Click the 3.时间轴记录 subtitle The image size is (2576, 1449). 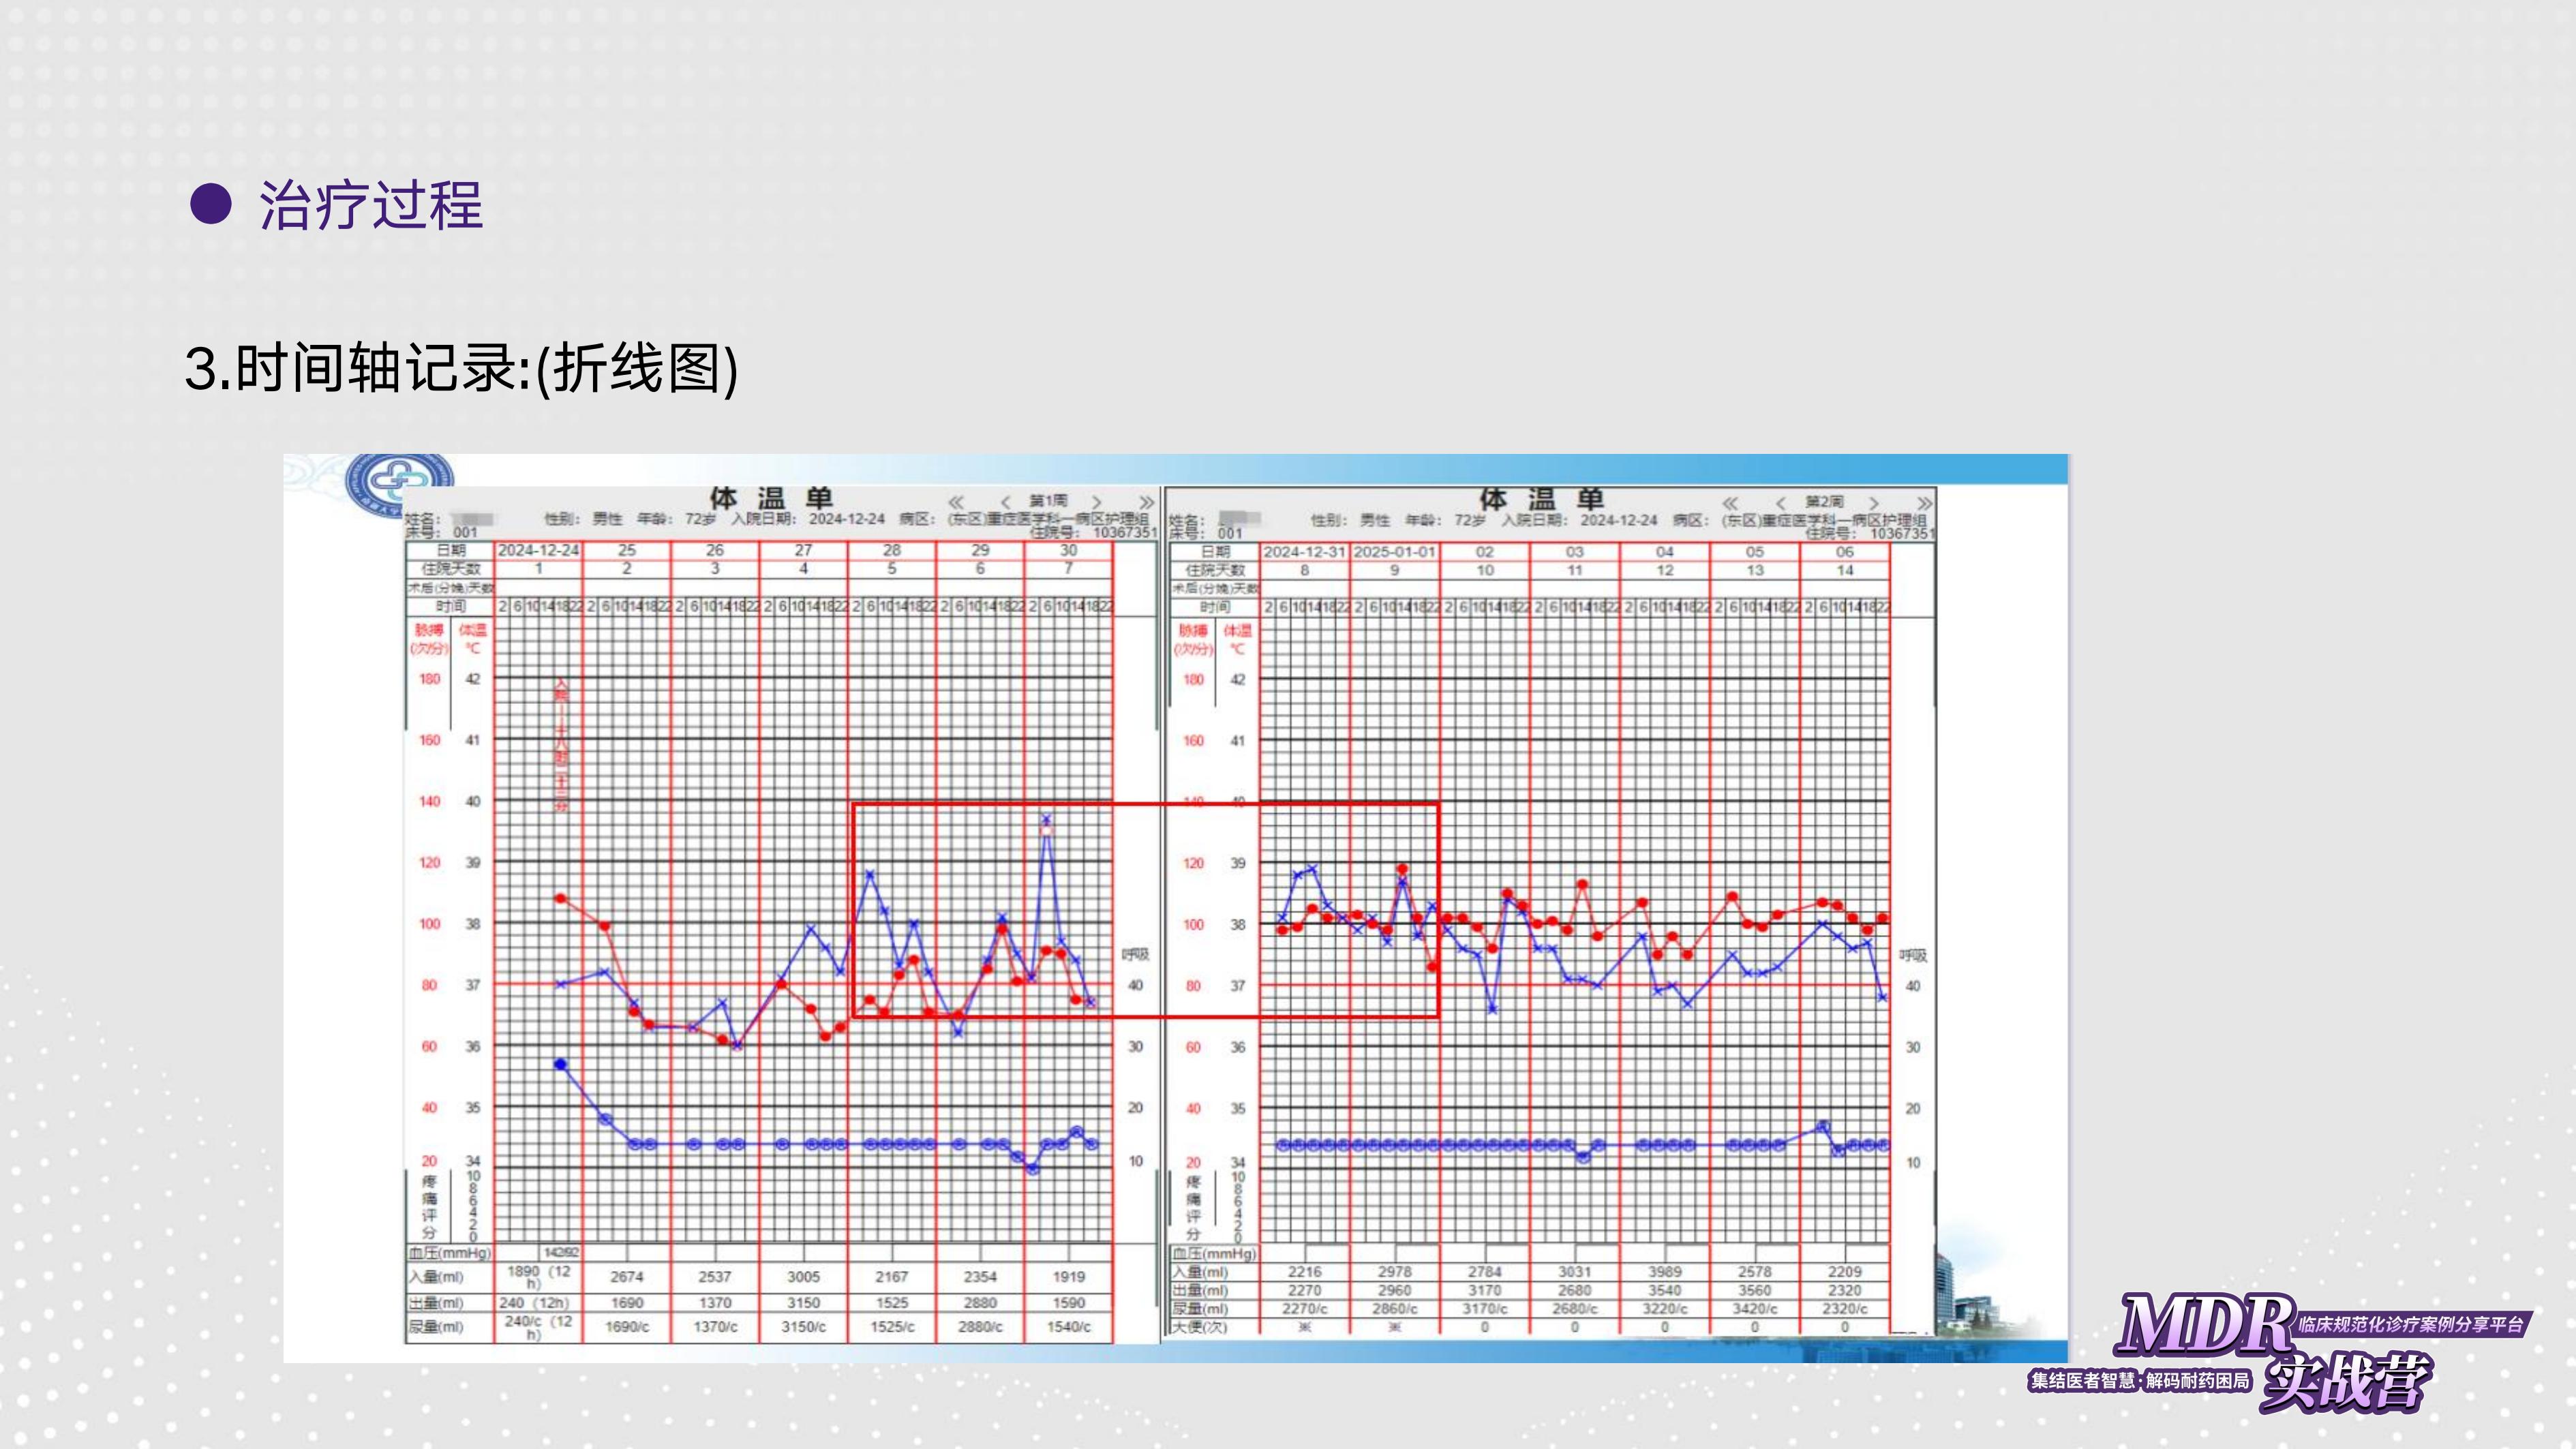click(461, 368)
